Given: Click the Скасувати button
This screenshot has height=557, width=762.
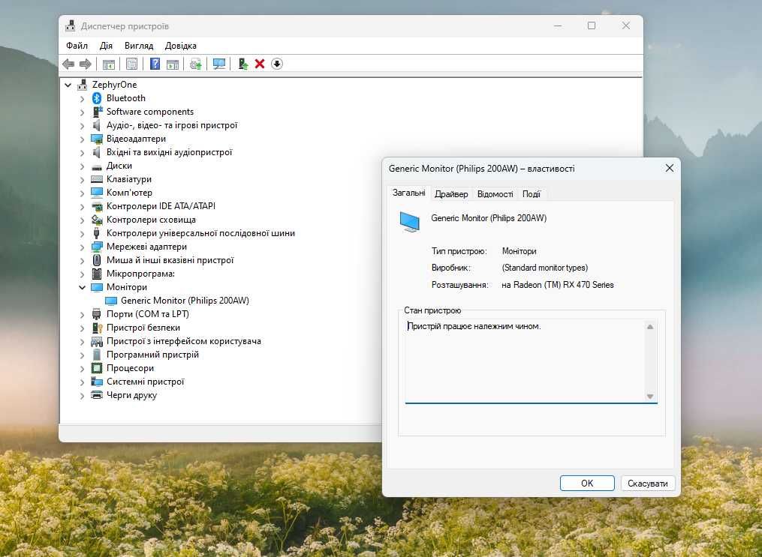Looking at the screenshot, I should coord(647,484).
